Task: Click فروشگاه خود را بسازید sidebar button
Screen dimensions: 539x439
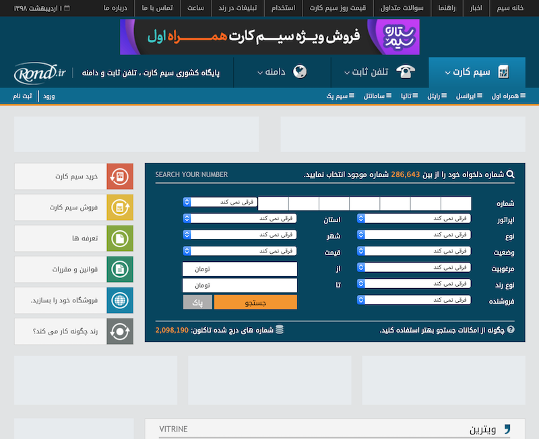Action: point(74,300)
